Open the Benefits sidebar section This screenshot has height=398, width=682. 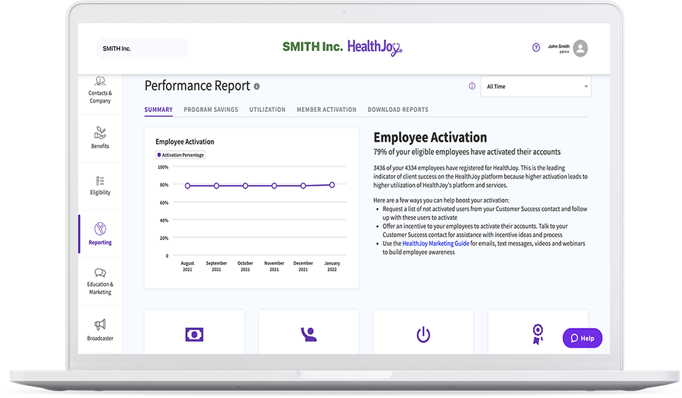click(100, 137)
